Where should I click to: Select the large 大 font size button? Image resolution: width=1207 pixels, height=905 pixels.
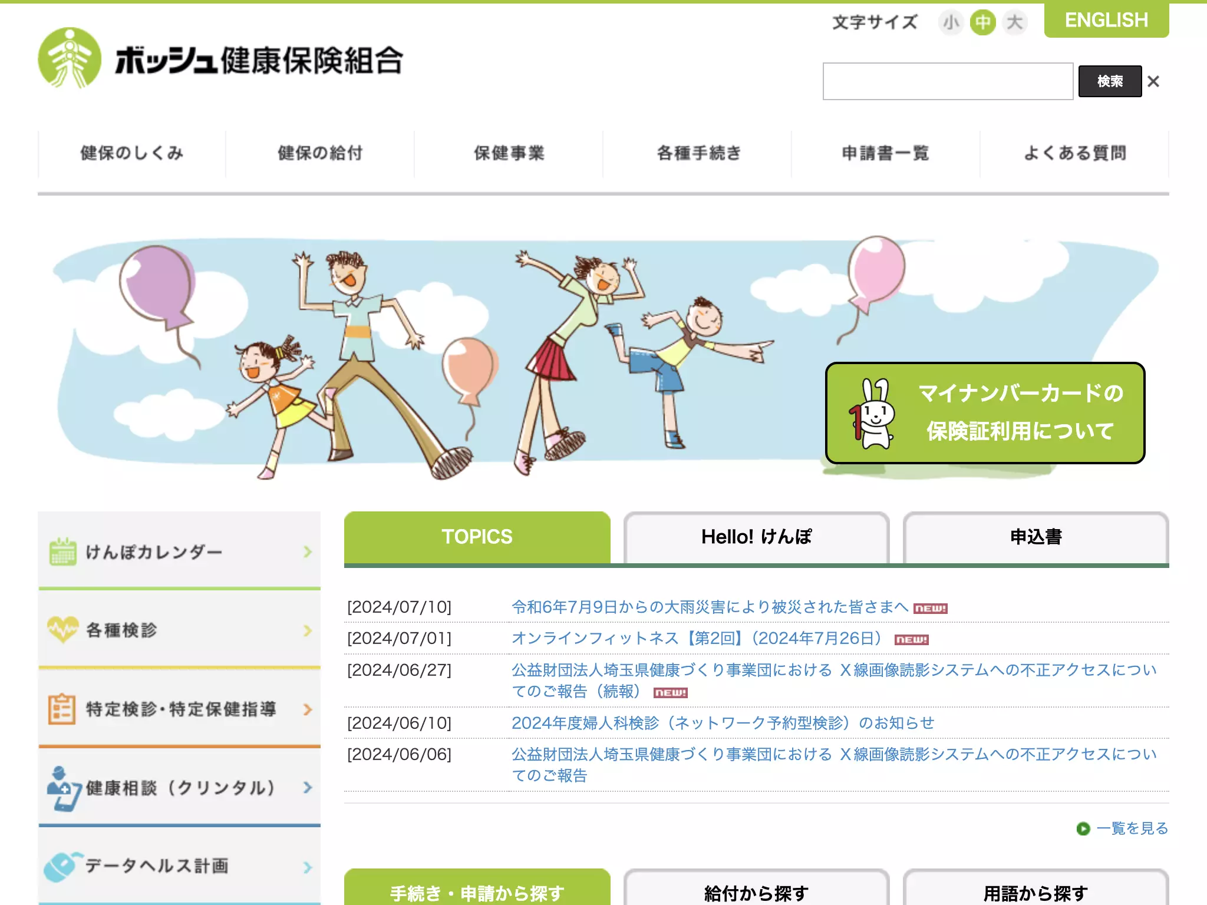pos(1014,22)
